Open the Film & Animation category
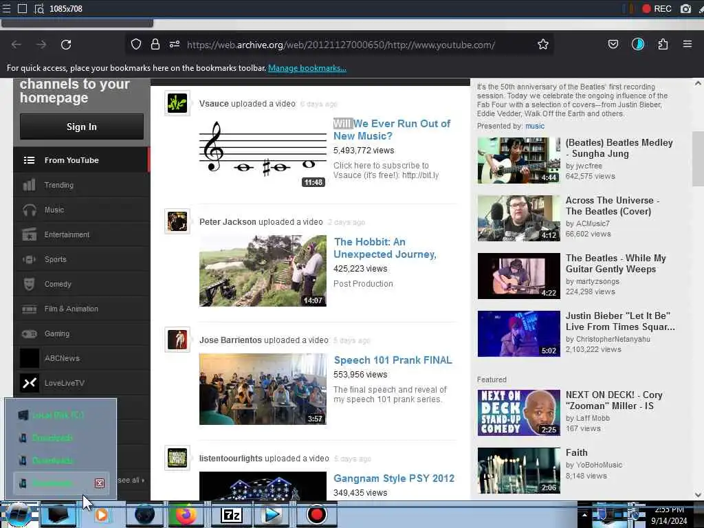704x528 pixels. [81, 309]
